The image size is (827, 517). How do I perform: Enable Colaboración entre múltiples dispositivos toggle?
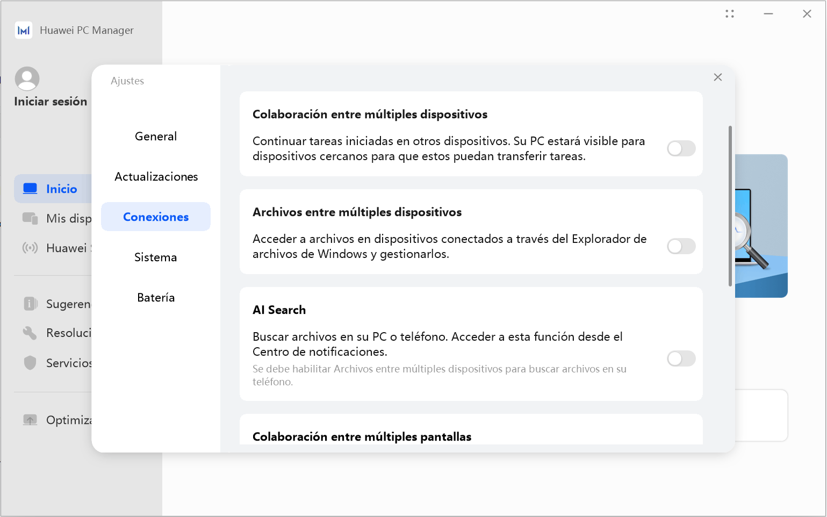click(x=681, y=148)
